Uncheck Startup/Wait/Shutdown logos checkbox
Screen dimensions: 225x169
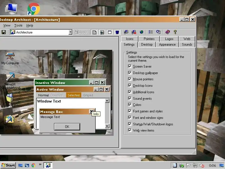[x=130, y=124]
